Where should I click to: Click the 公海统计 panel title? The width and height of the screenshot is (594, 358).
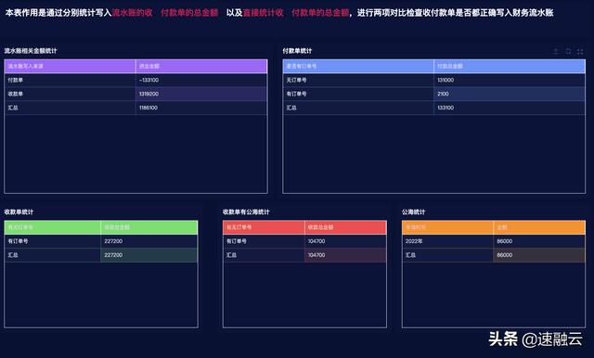coord(414,211)
